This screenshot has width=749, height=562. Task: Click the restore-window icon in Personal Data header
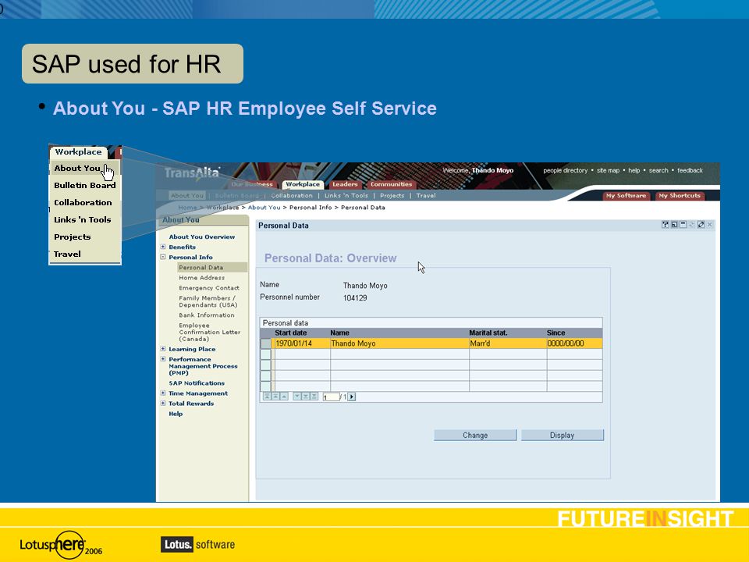click(x=674, y=225)
